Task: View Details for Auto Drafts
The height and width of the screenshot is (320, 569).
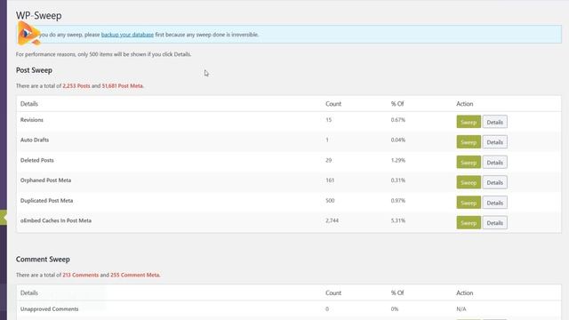Action: click(494, 142)
